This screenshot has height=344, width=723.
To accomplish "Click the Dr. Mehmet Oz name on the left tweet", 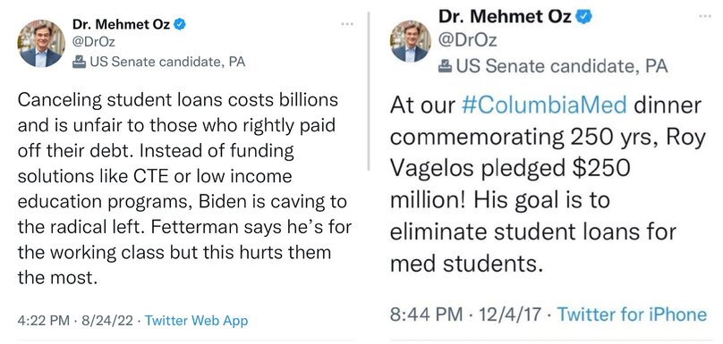I will point(121,24).
